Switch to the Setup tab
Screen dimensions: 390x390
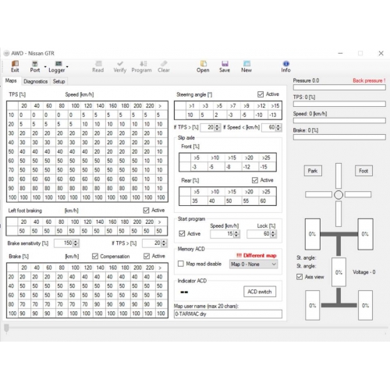pyautogui.click(x=59, y=81)
